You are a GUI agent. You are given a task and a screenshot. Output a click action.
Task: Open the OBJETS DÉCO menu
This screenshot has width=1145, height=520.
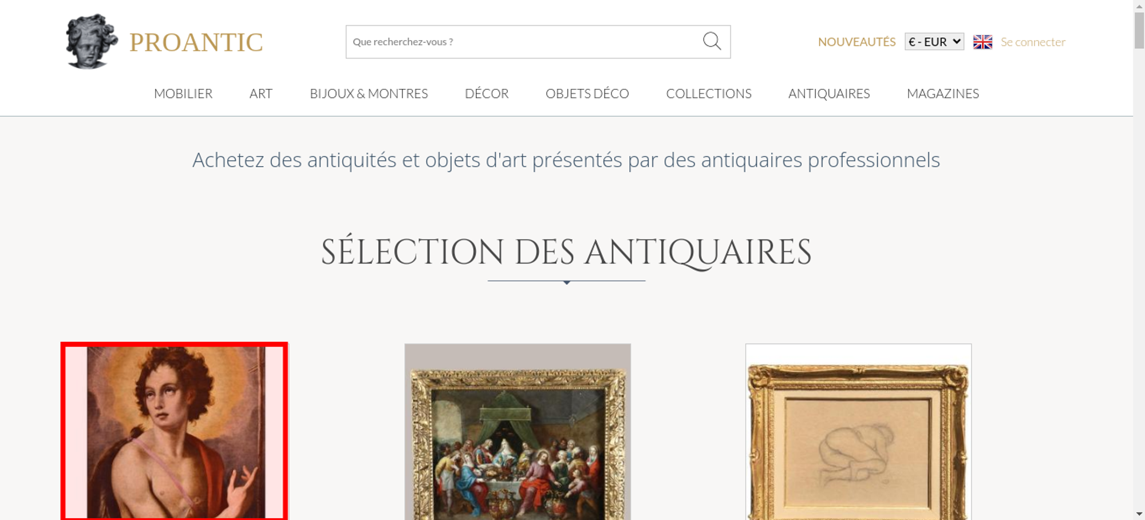[x=587, y=93]
